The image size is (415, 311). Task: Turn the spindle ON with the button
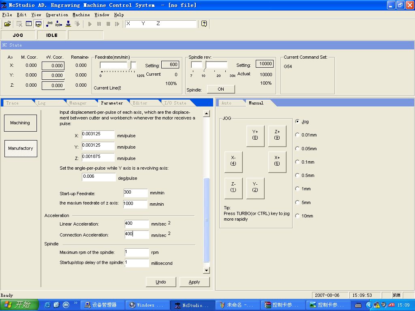[220, 89]
